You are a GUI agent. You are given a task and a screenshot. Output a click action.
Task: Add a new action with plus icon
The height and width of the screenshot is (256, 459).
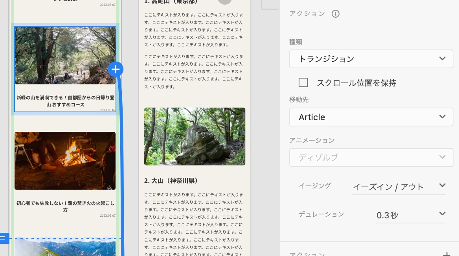(447, 254)
